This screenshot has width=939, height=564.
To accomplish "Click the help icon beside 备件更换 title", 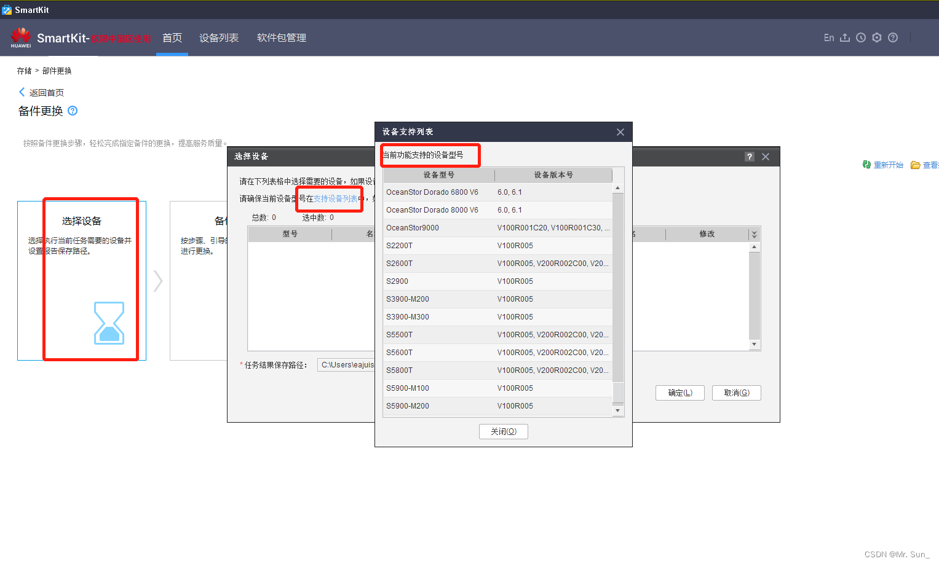I will point(73,111).
